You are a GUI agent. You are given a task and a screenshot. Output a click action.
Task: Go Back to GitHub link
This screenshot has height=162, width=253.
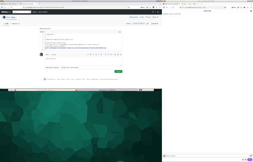(43, 12)
